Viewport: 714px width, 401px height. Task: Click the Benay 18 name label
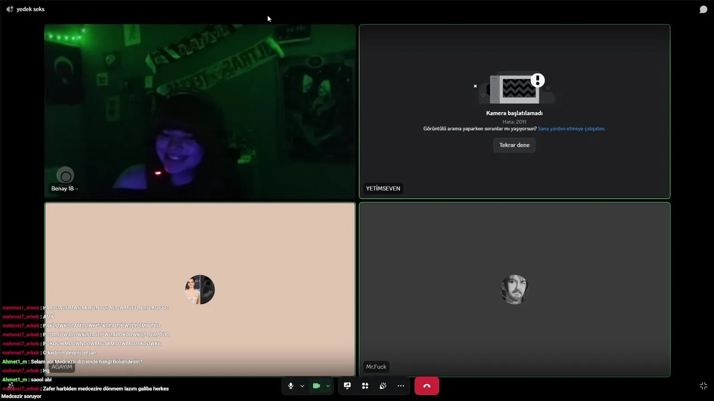pos(62,189)
